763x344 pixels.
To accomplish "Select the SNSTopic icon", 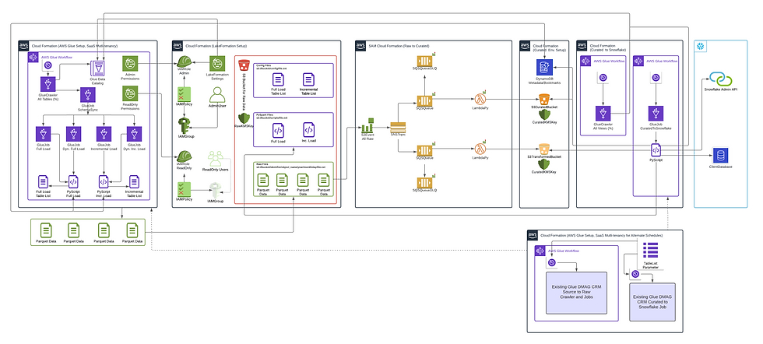I will click(398, 128).
